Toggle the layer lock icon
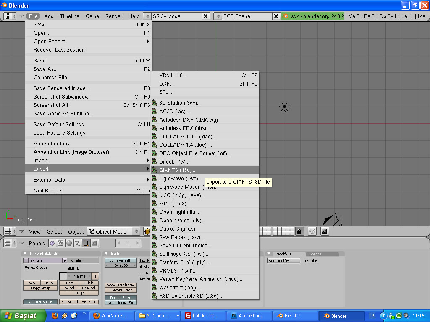Image resolution: width=430 pixels, height=322 pixels. [x=299, y=231]
